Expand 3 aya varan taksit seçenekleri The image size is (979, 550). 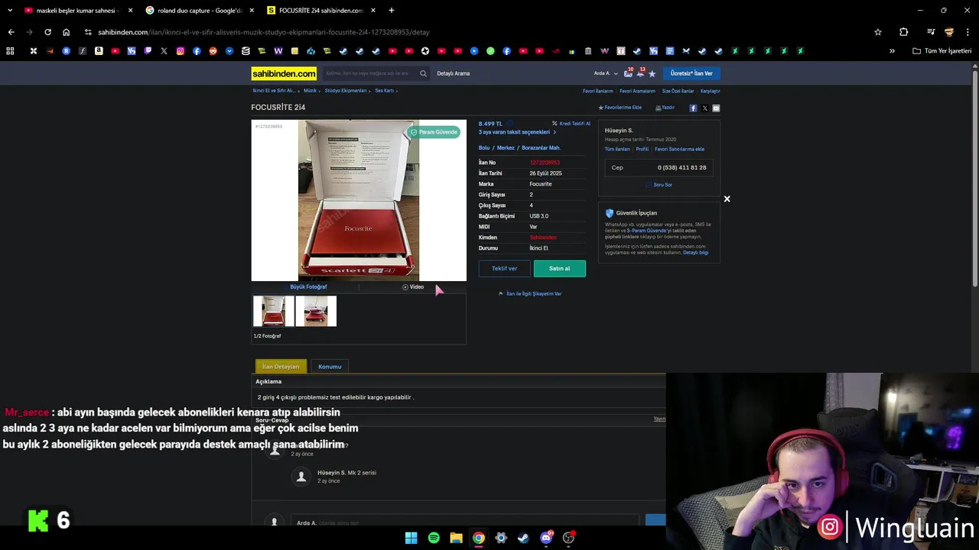pos(517,132)
